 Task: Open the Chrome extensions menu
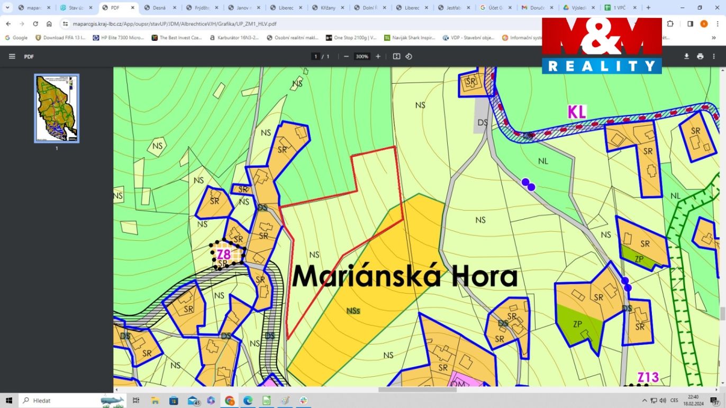coord(670,24)
